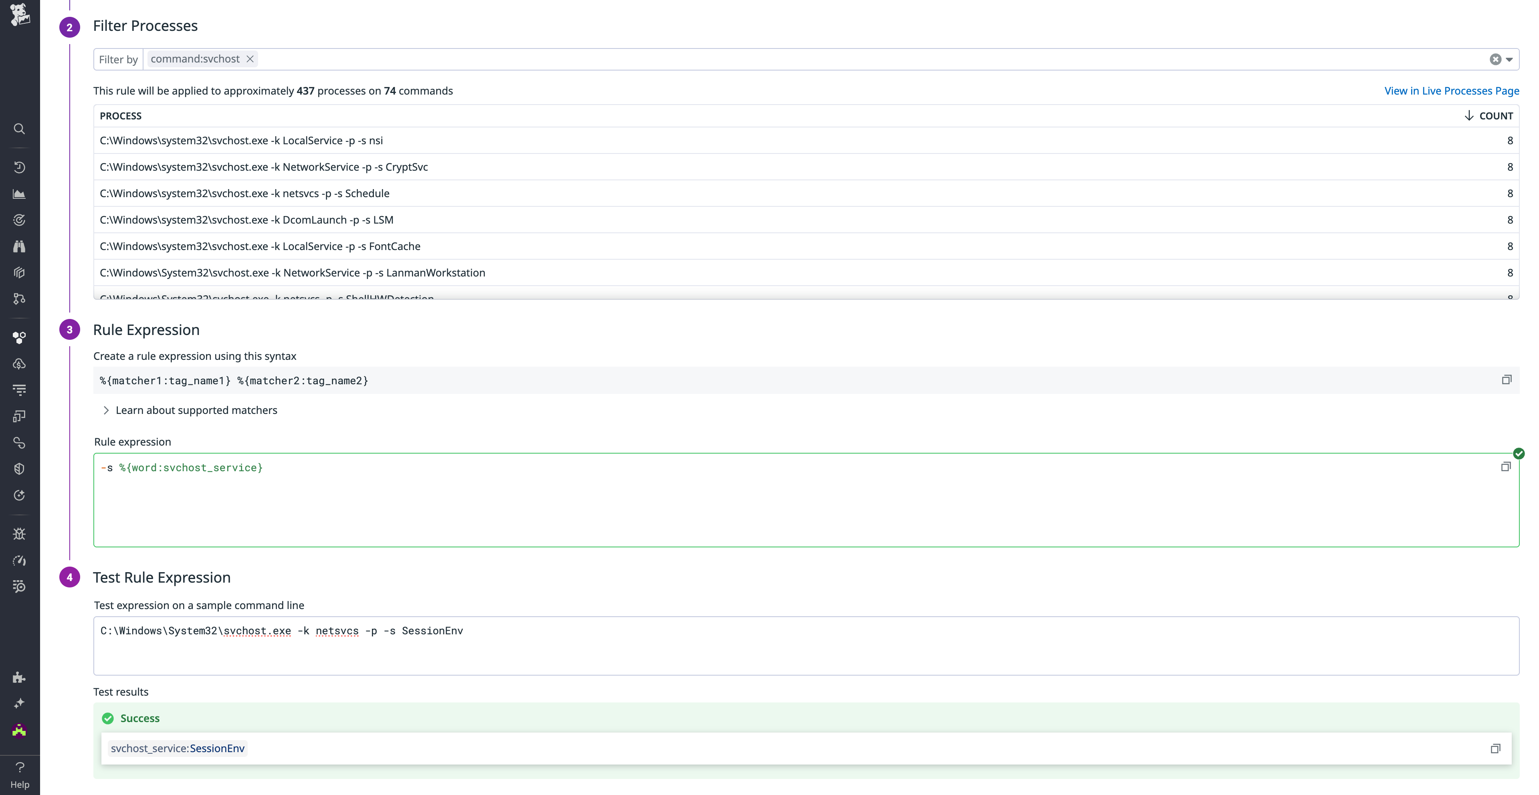Click the puzzle-piece Integrations icon
1539x795 pixels.
[19, 678]
